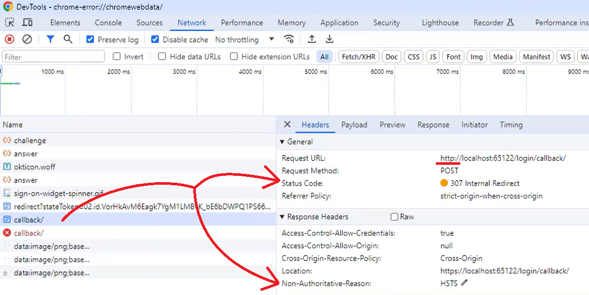Toggle the Disable cache checkbox

155,39
